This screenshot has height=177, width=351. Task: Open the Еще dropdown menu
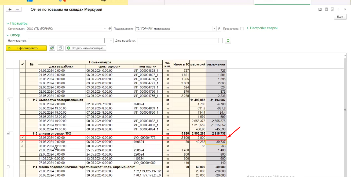[340, 17]
